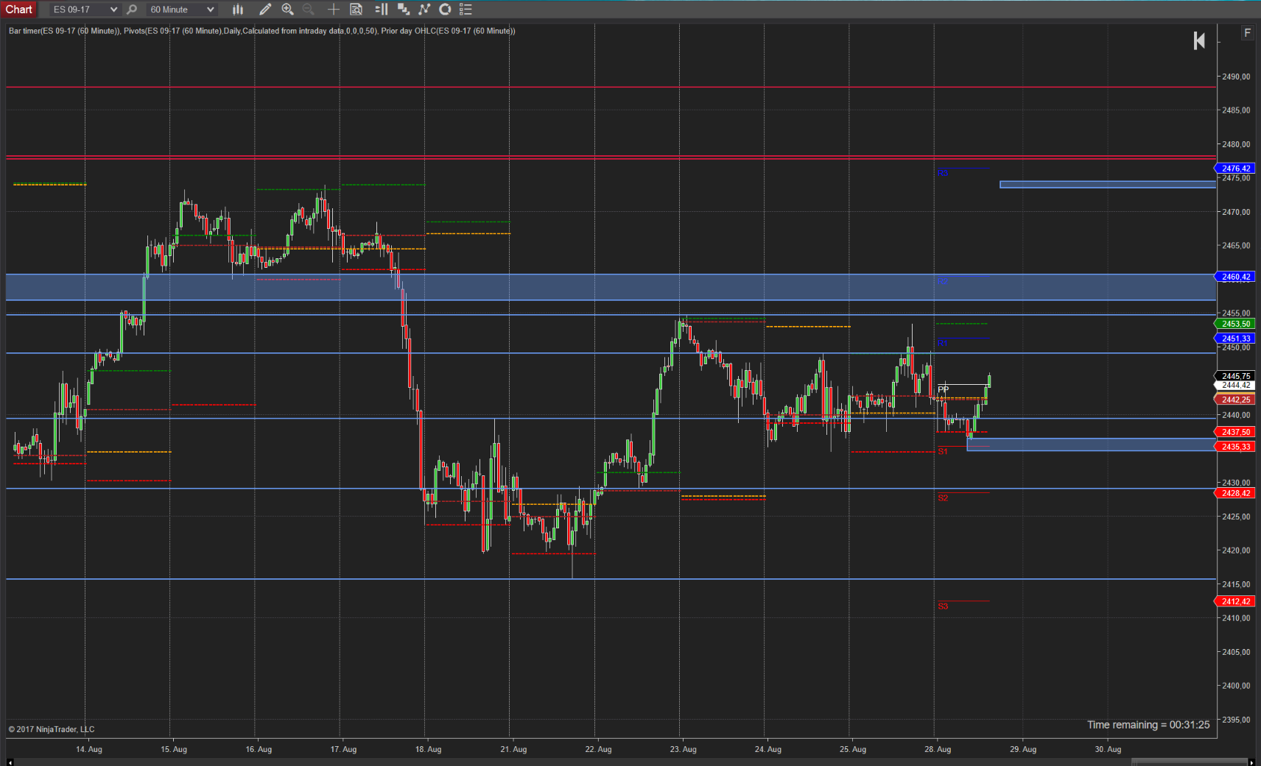This screenshot has height=766, width=1261.
Task: Click the 2490,00 price axis label
Action: coord(1236,77)
